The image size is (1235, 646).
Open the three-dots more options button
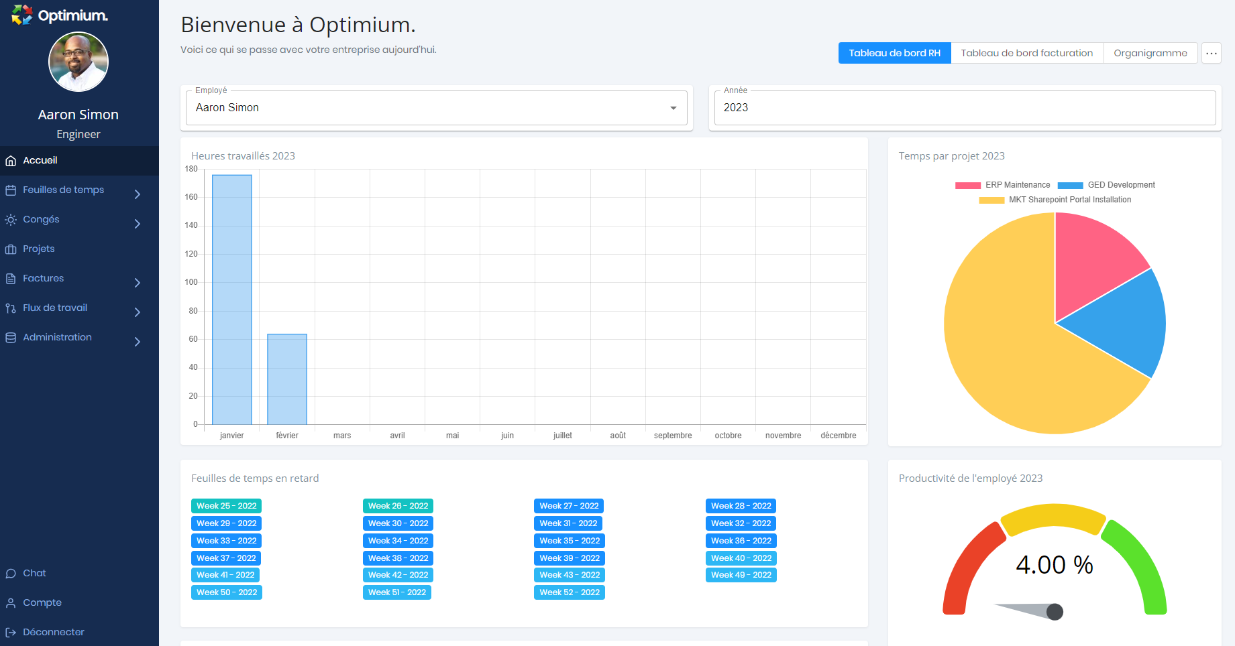[x=1211, y=53]
